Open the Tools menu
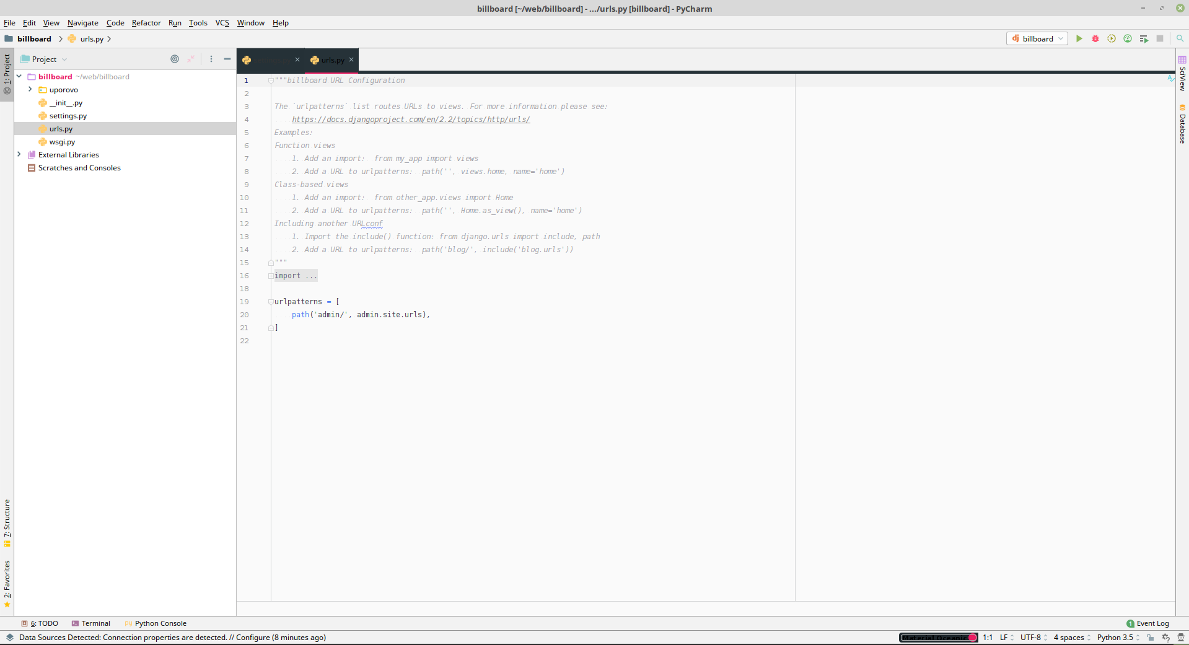 coord(198,22)
